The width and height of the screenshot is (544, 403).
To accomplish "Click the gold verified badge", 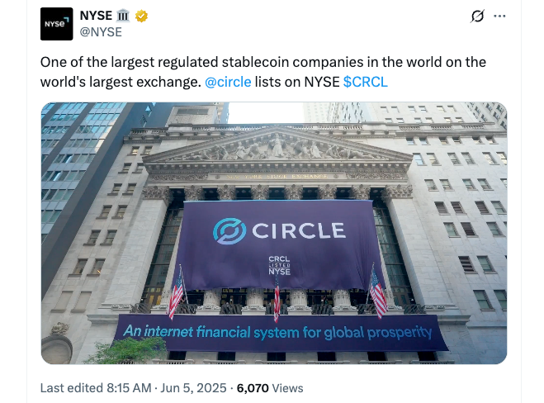I will tap(142, 17).
